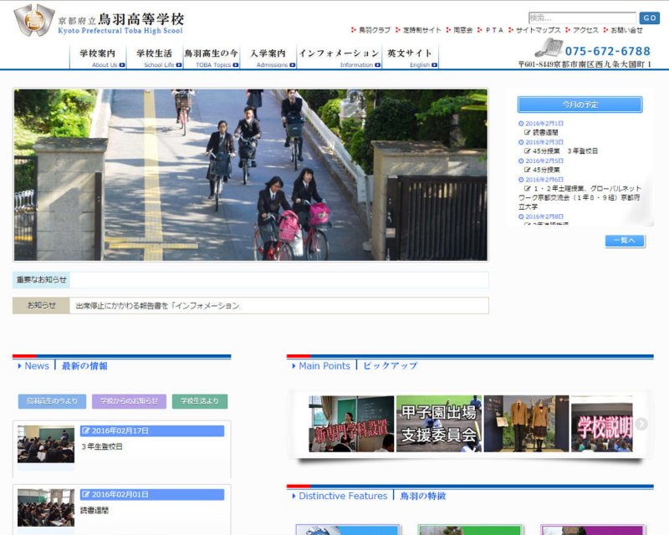Click the arrow icon beside About Us
This screenshot has height=535, width=669.
pos(122,65)
